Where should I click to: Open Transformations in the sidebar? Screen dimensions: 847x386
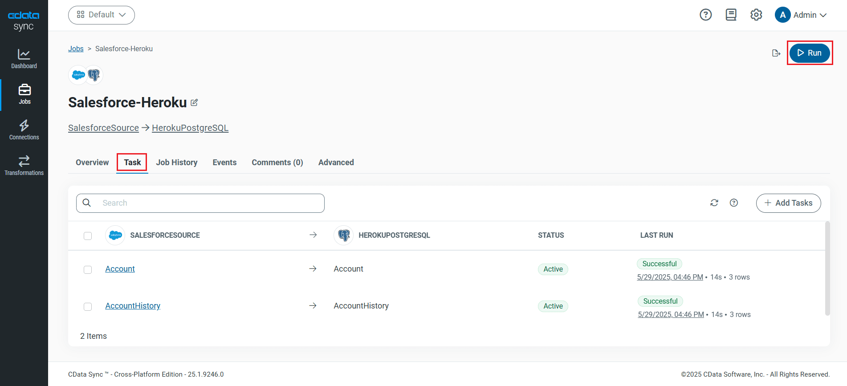[24, 166]
